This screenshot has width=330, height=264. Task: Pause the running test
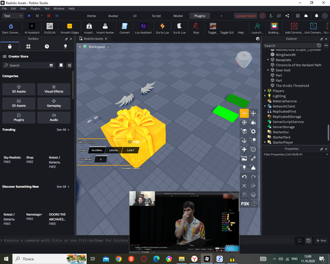tap(37, 16)
